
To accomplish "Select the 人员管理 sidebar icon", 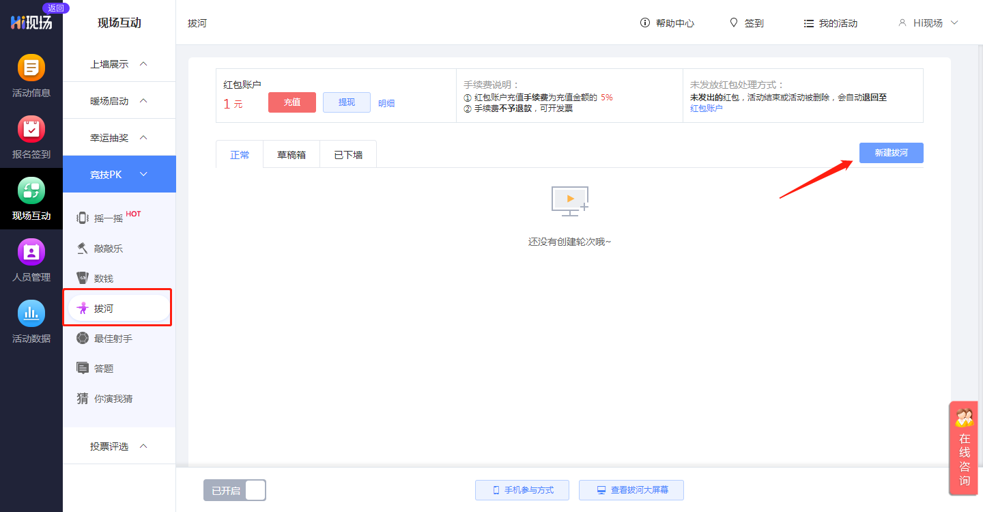I will pos(31,253).
